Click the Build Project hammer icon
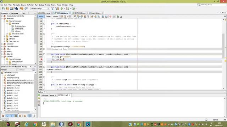Screen dimensions: 227x127 tap(53, 8)
